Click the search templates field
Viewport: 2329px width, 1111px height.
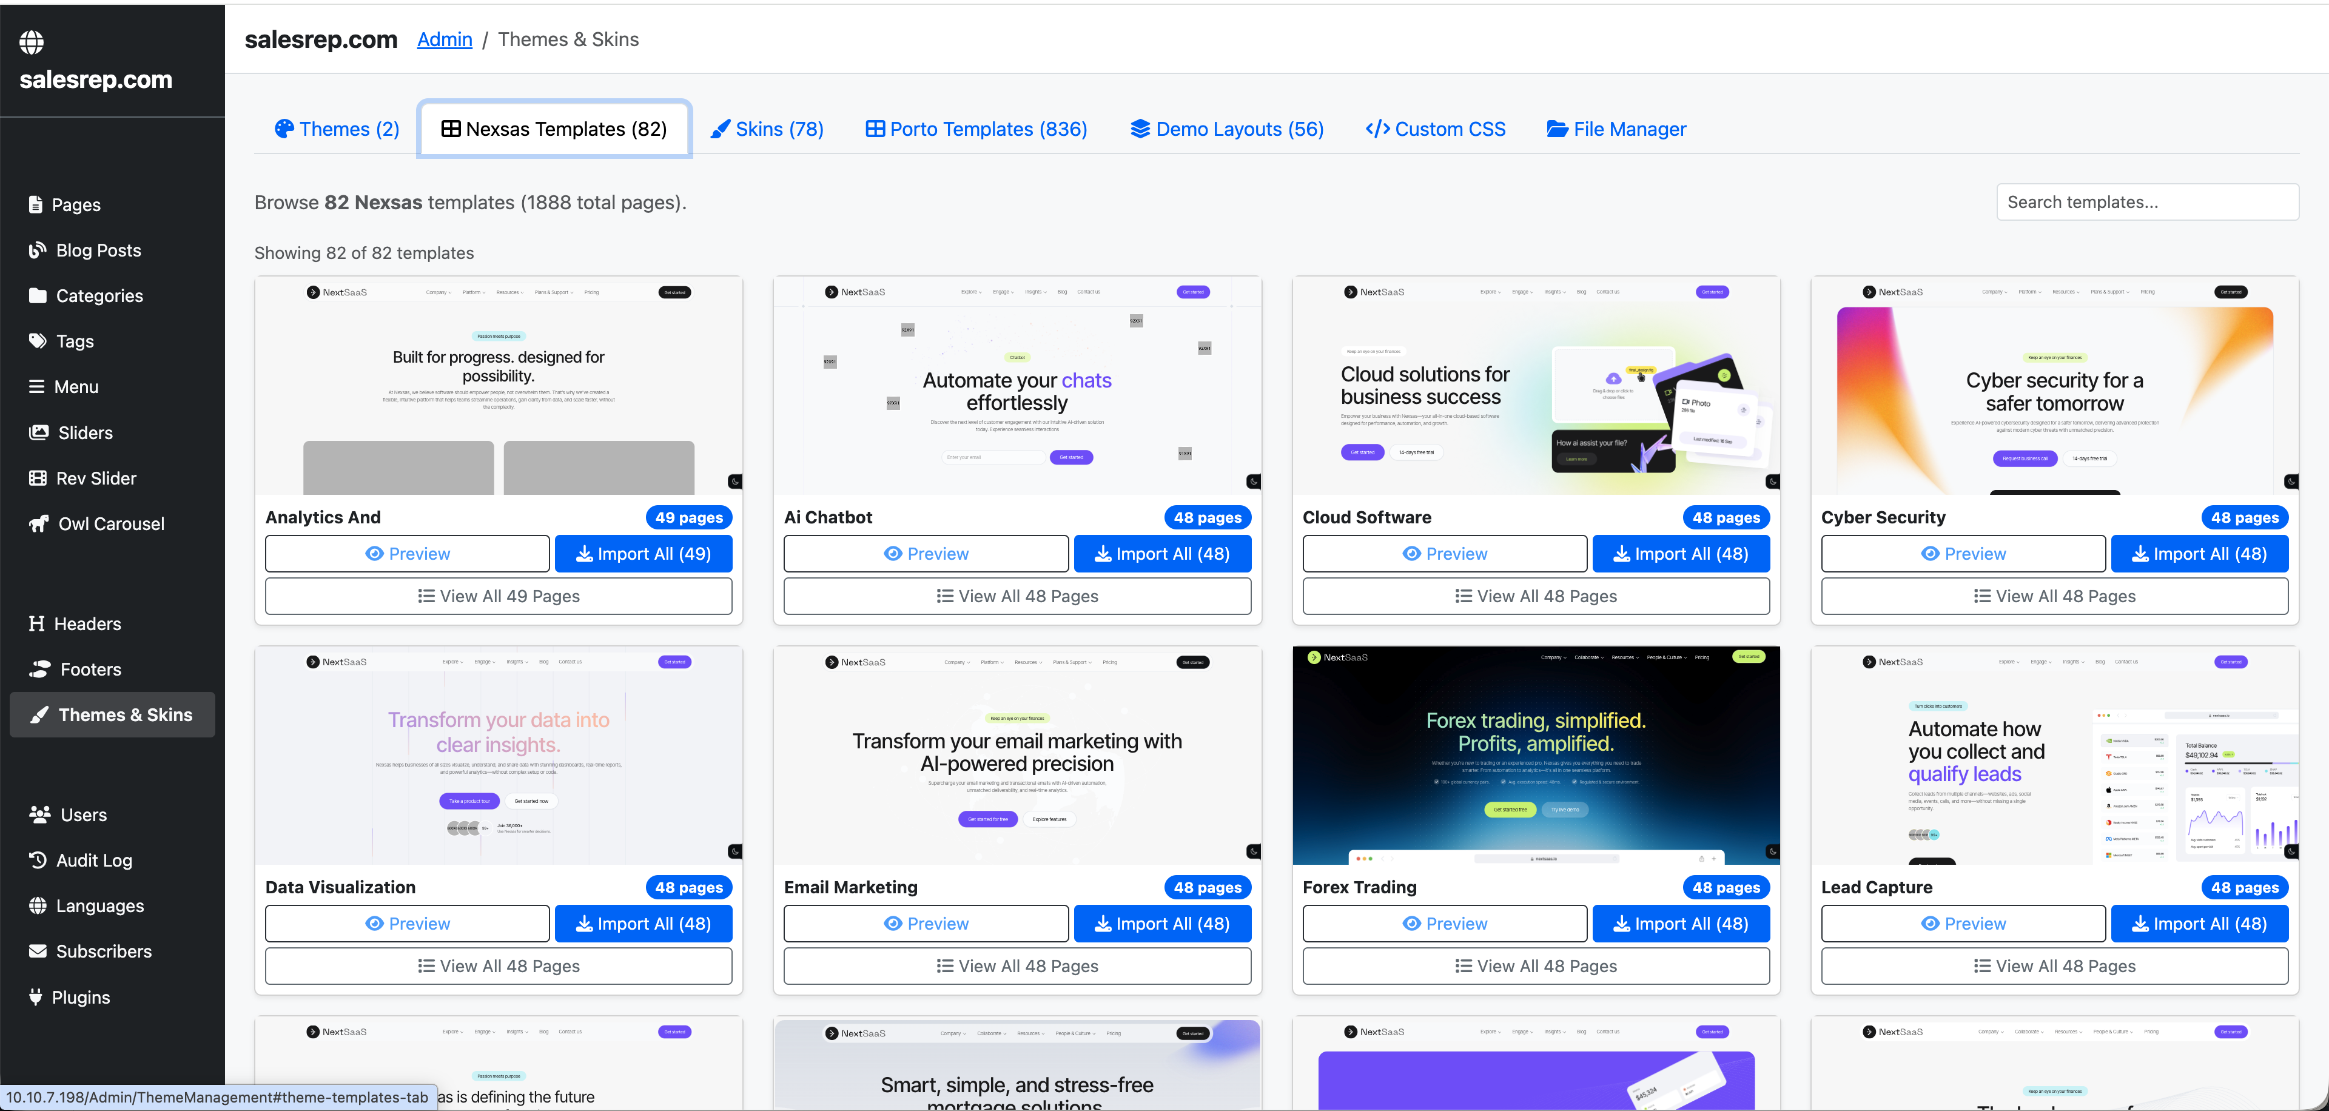[2148, 201]
